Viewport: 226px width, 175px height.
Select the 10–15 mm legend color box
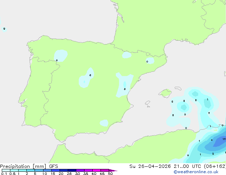click(x=47, y=170)
